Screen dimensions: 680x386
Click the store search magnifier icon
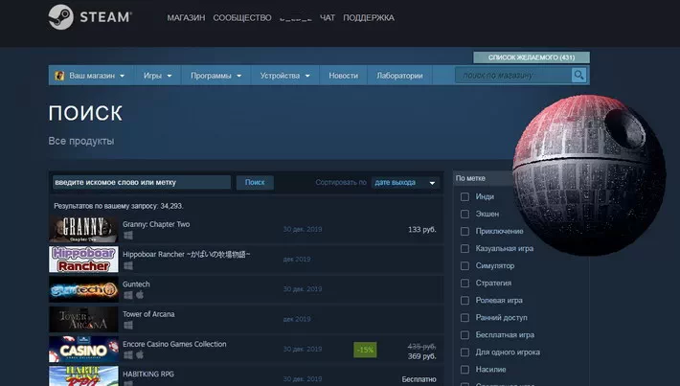578,76
